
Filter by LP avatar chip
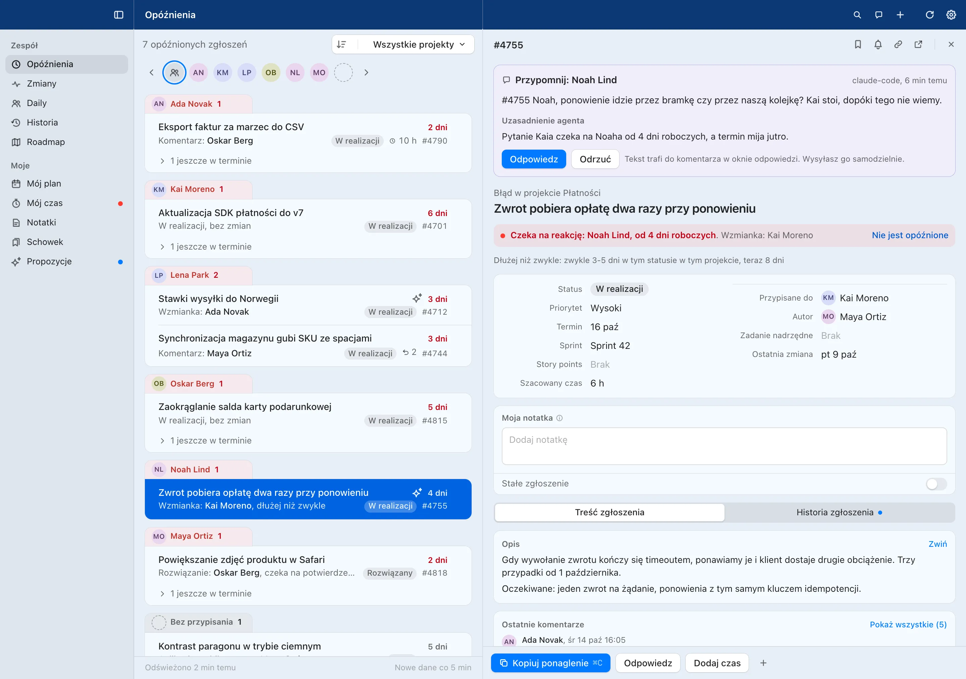click(247, 72)
